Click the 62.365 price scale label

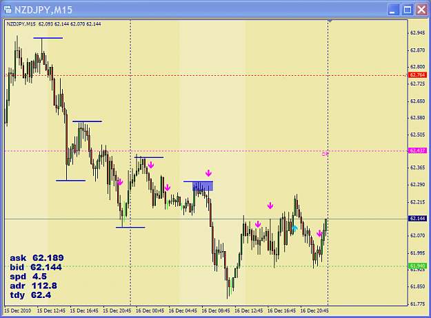417,168
